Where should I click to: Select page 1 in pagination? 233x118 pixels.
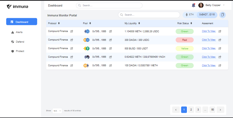(x=184, y=110)
